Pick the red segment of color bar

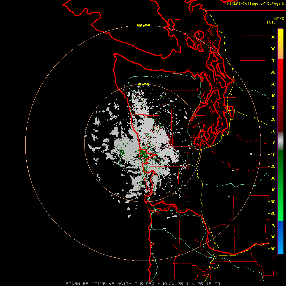click(281, 95)
